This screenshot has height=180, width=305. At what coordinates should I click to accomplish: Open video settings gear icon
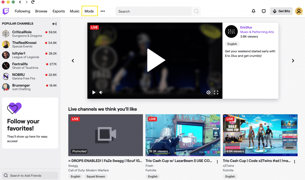point(208,93)
